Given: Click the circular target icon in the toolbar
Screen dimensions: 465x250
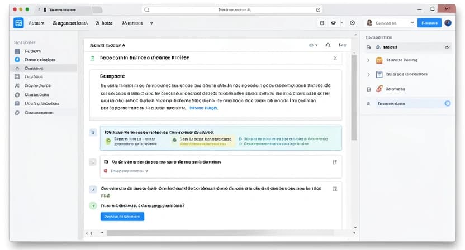Looking at the screenshot, I should coord(352,23).
